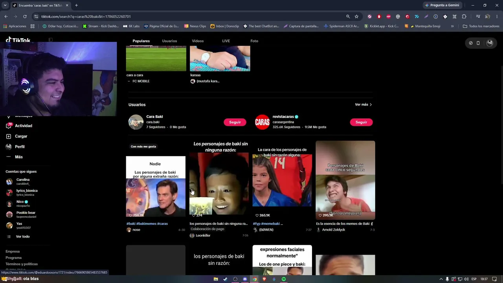Open the Chrome tab search dropdown
The width and height of the screenshot is (503, 283).
(5, 6)
